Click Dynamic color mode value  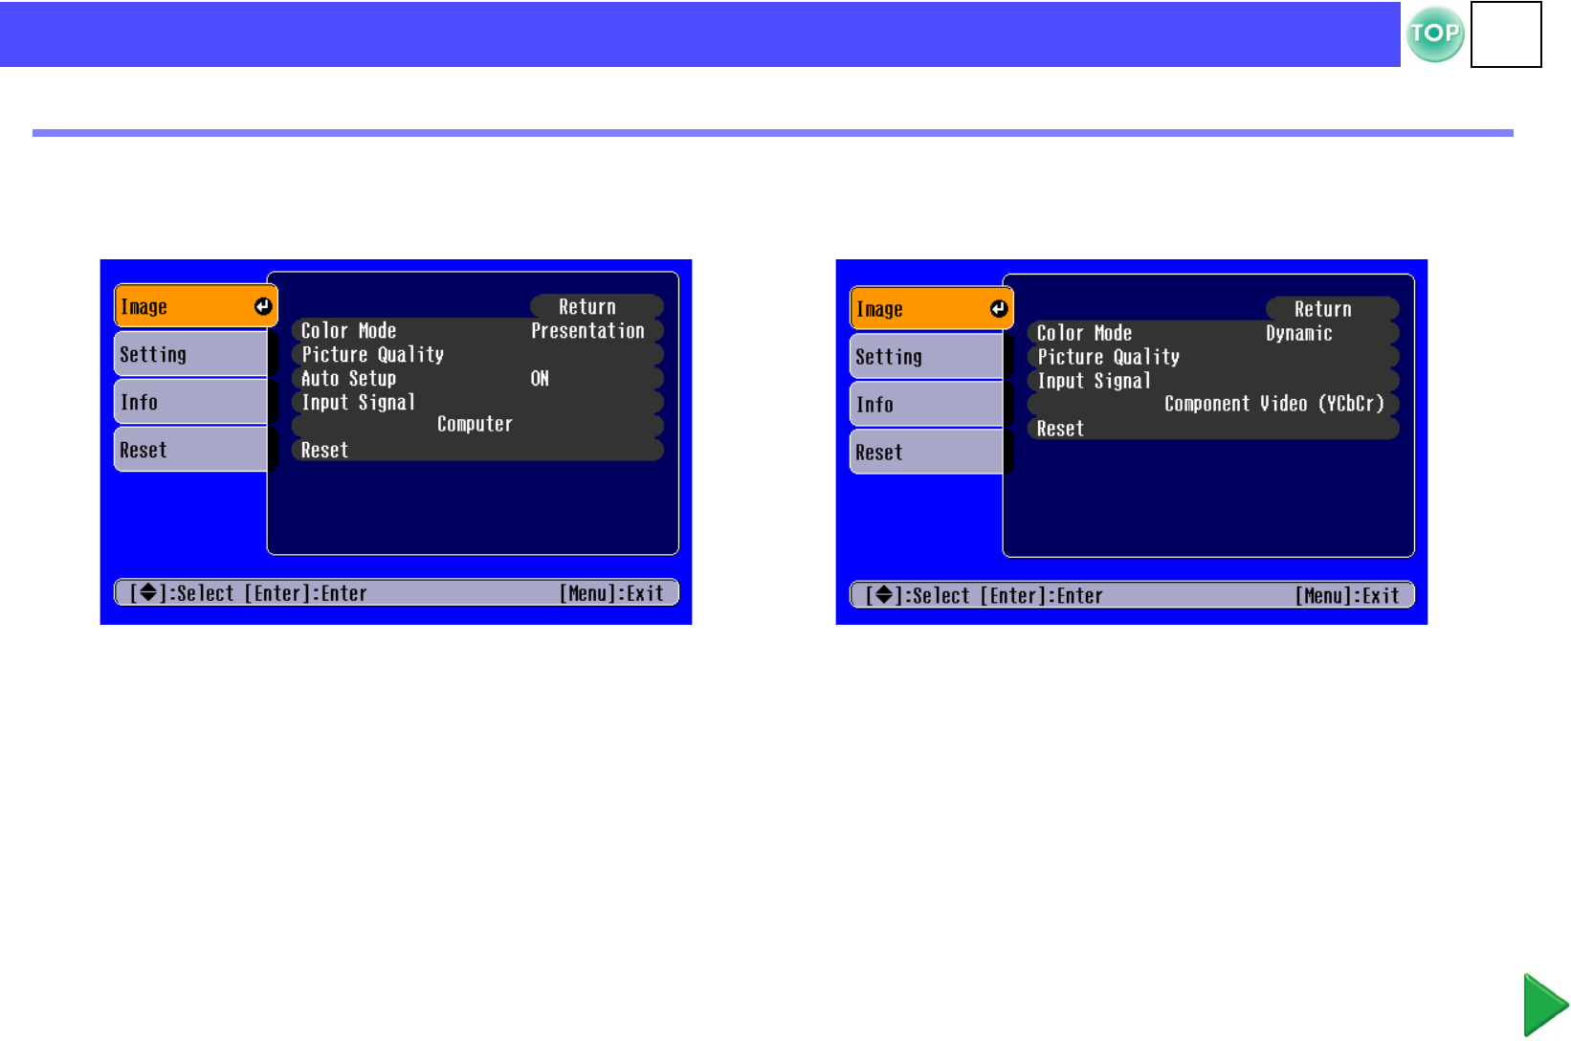coord(1298,333)
